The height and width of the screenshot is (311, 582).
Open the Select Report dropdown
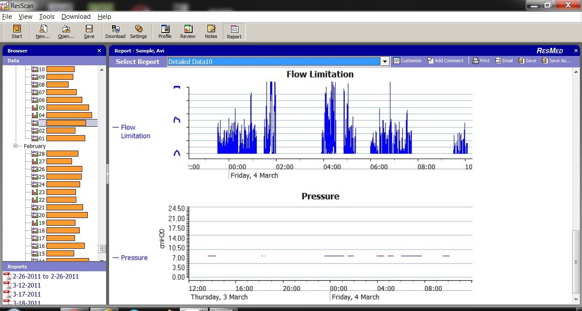click(x=385, y=61)
